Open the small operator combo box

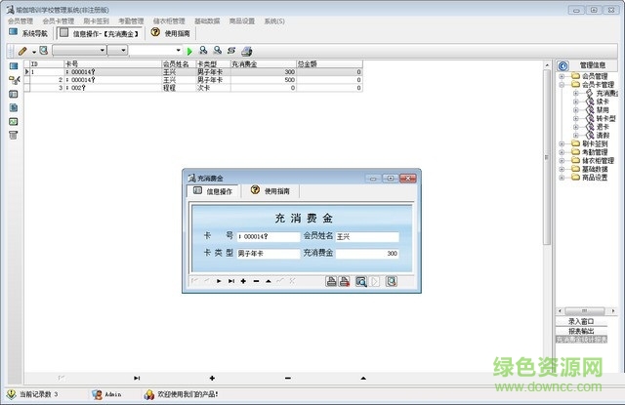pos(117,50)
